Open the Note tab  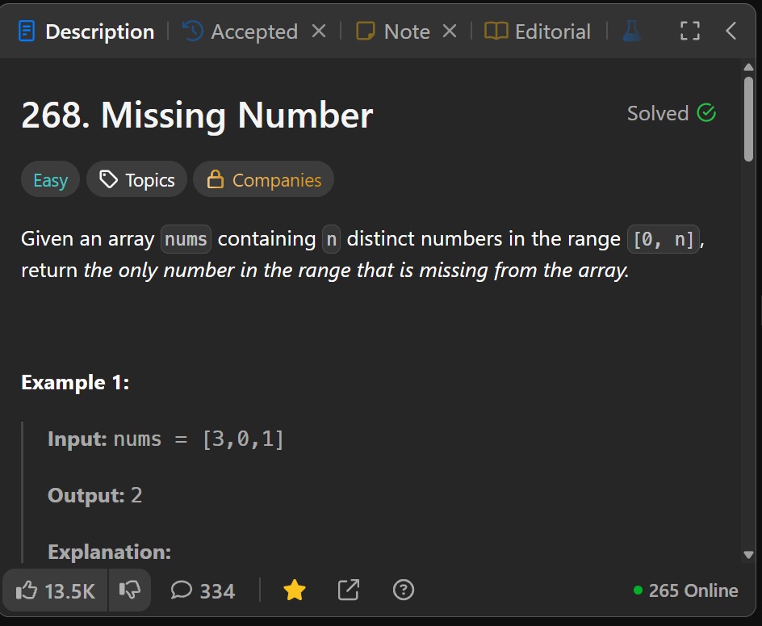pyautogui.click(x=394, y=32)
